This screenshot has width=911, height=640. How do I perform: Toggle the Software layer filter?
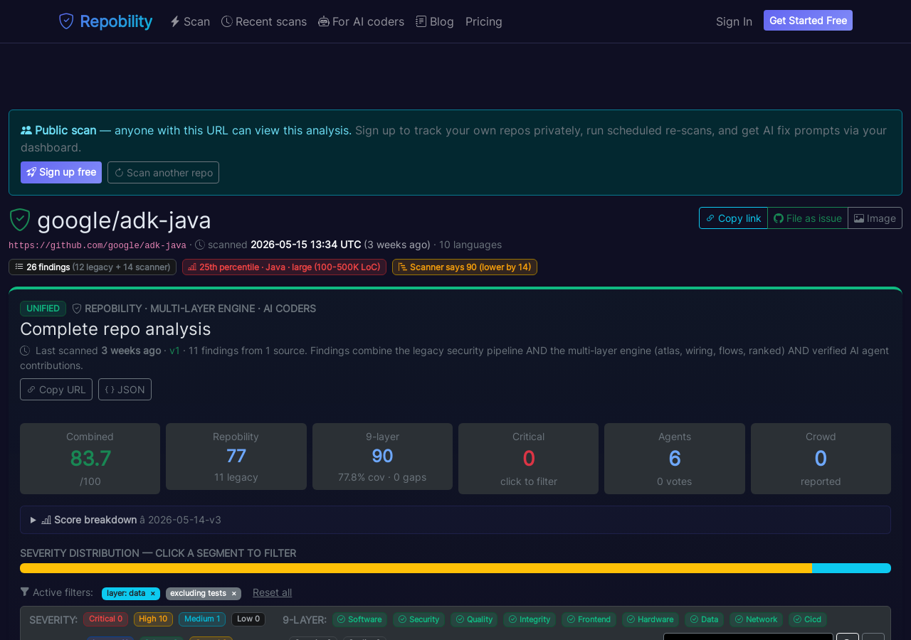pos(359,620)
